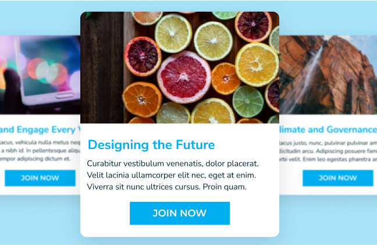Click the dark wooden strip in citrus photo
The height and width of the screenshot is (245, 377).
pyautogui.click(x=102, y=68)
